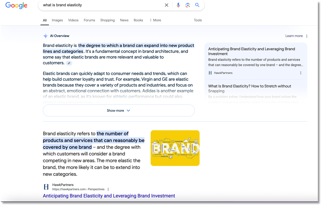The height and width of the screenshot is (206, 322).
Task: Switch to the Images tab
Action: tap(57, 20)
